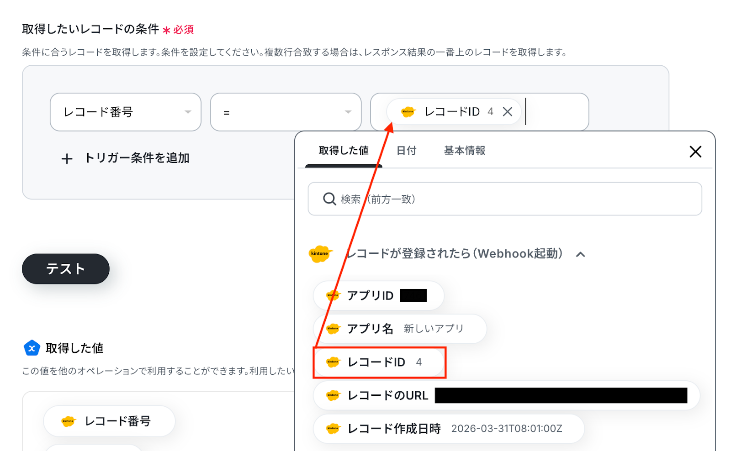Click the plus icon to add trigger condition
This screenshot has height=451, width=731.
pyautogui.click(x=67, y=159)
